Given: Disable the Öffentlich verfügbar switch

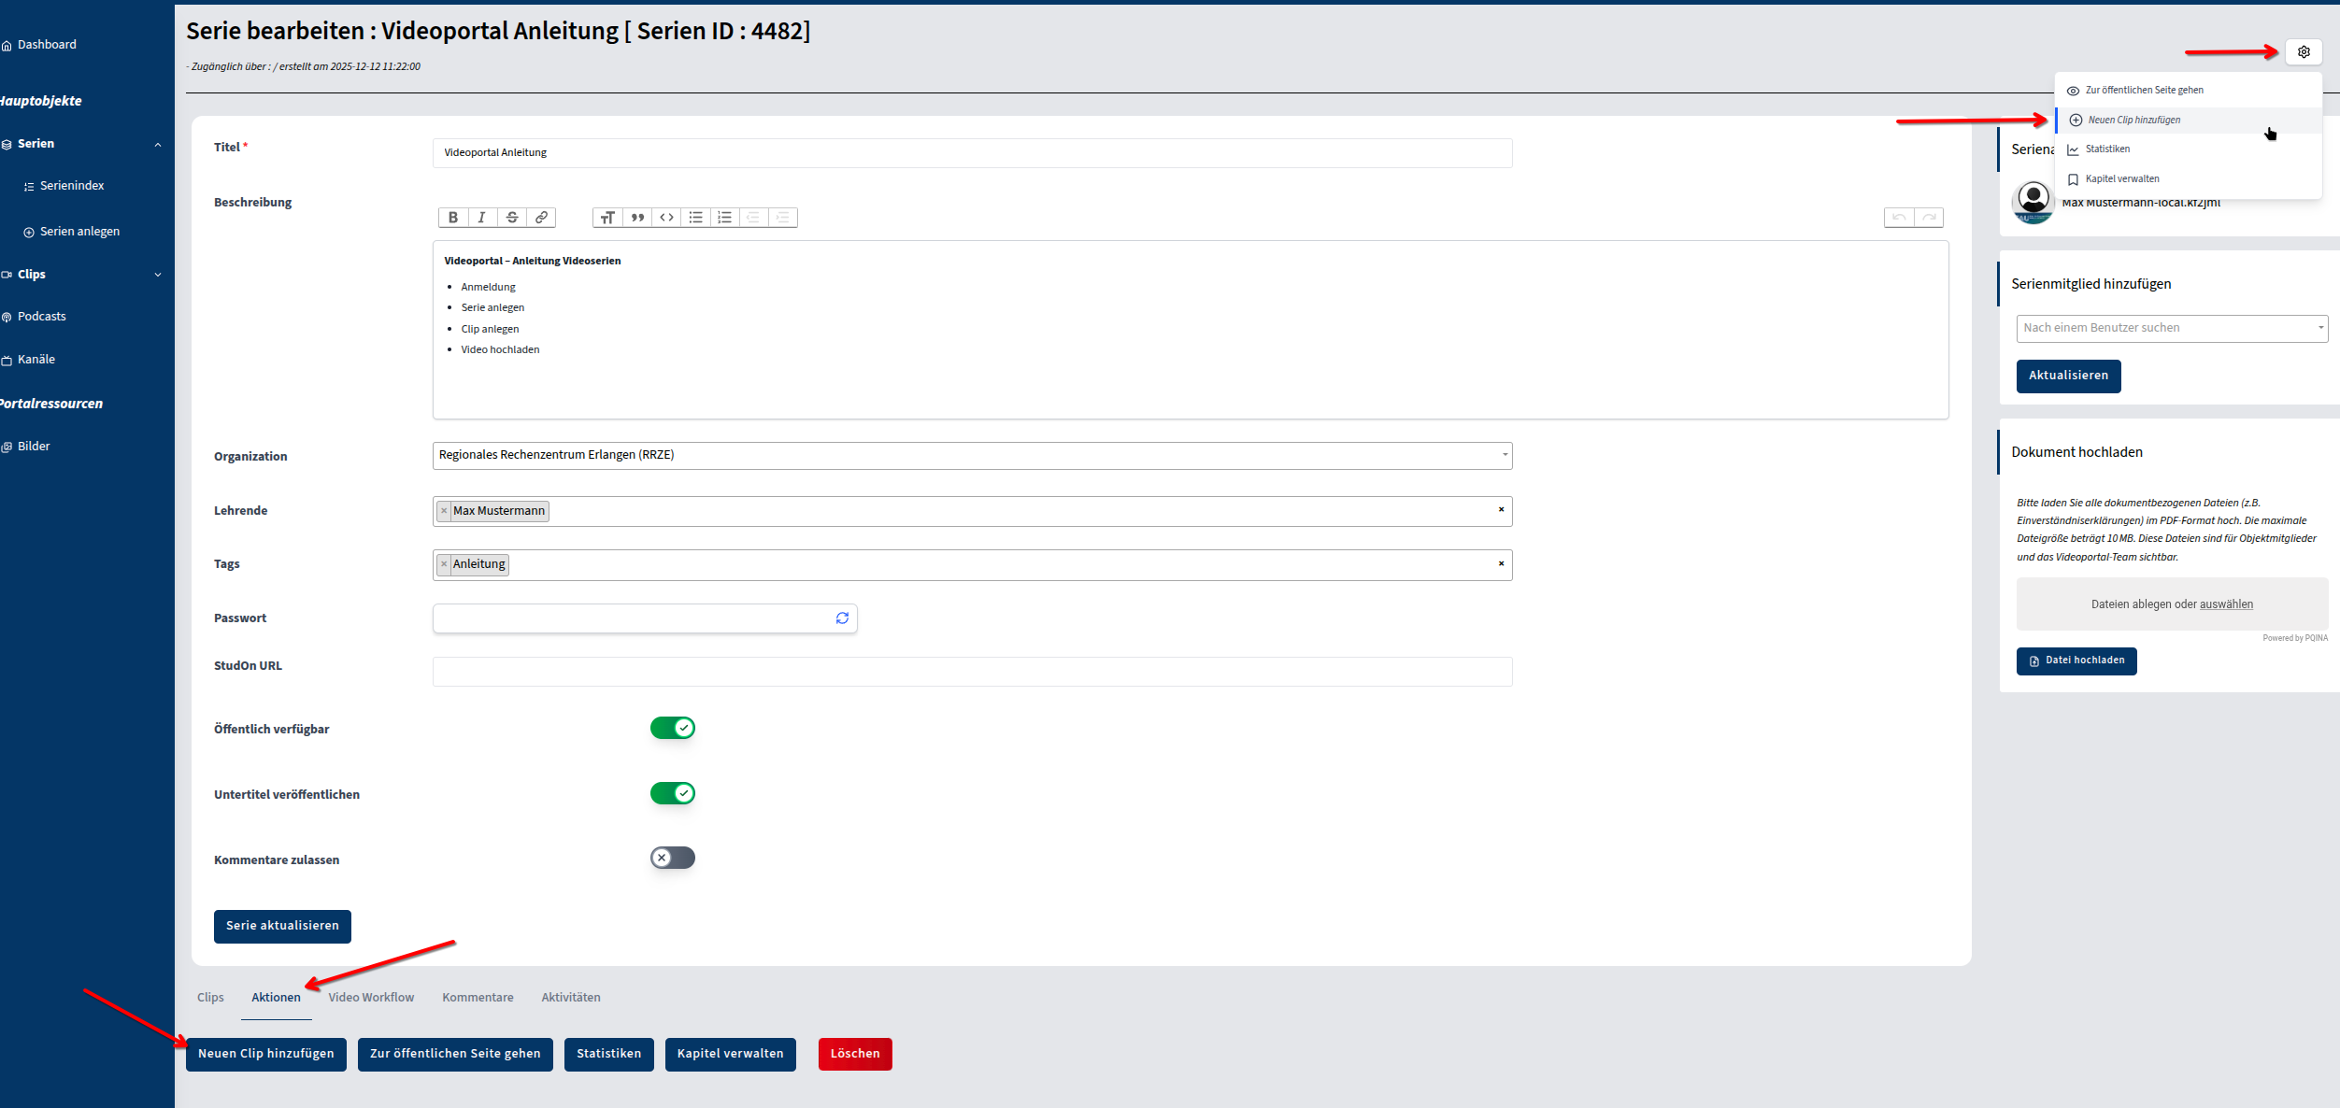Looking at the screenshot, I should coord(673,728).
